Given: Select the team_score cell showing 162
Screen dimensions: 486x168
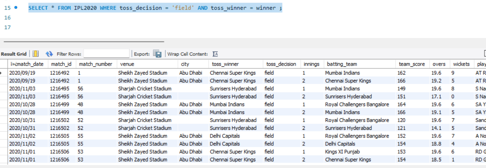Looking at the screenshot, I should 413,73.
